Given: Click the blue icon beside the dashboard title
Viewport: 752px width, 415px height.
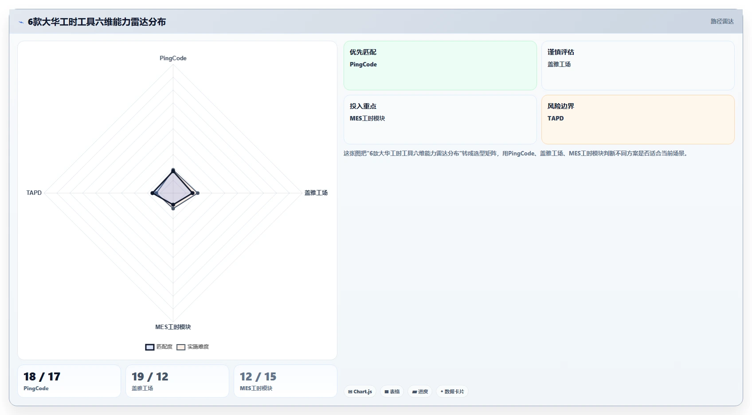Looking at the screenshot, I should point(21,22).
